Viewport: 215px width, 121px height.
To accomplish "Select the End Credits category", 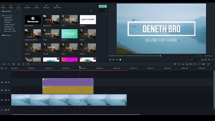I will [9, 29].
